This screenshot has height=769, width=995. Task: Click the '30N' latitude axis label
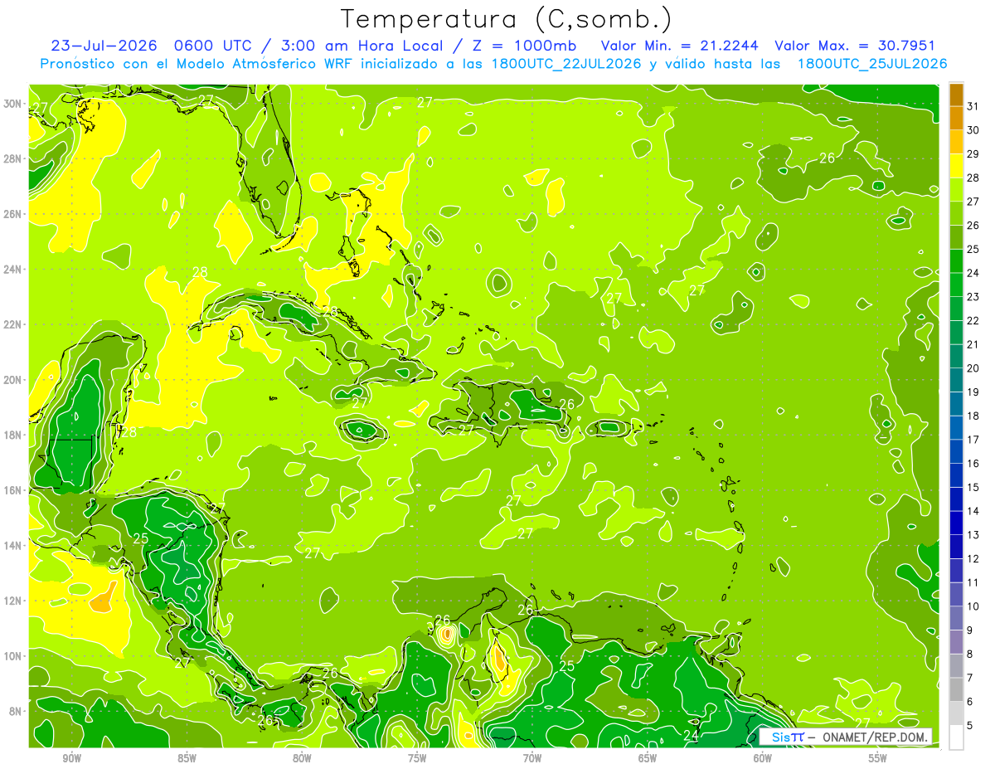(12, 104)
